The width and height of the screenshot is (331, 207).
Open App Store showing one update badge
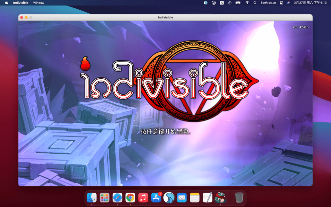[156, 197]
